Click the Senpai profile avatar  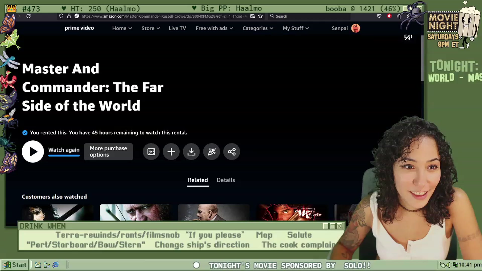pos(355,28)
